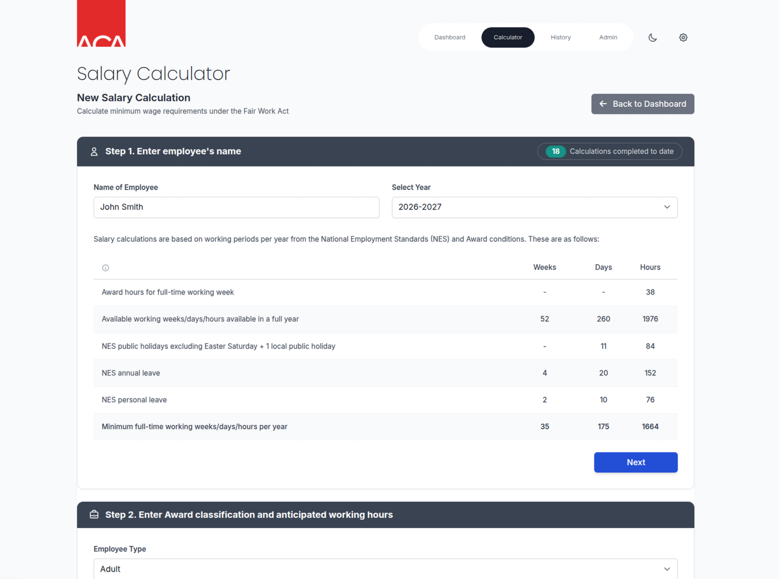Image resolution: width=779 pixels, height=579 pixels.
Task: Click Back to Dashboard button
Action: (643, 104)
